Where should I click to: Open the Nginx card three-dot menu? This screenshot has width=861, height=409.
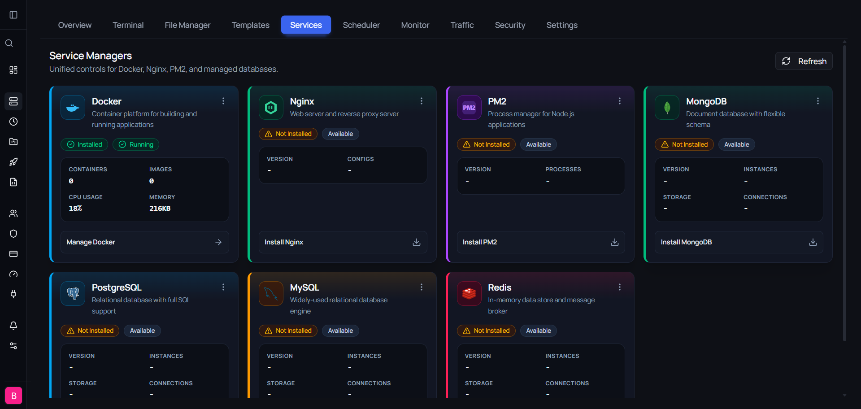point(422,101)
